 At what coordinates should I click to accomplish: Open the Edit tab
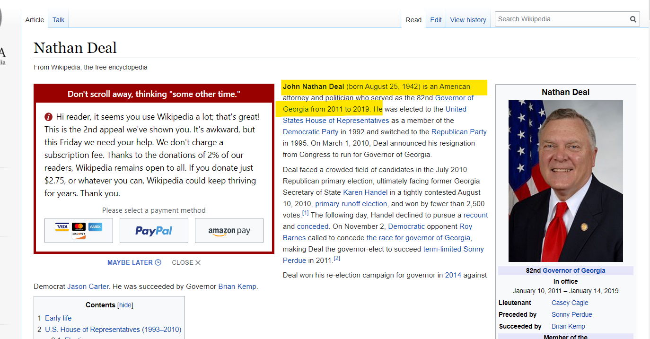tap(436, 20)
